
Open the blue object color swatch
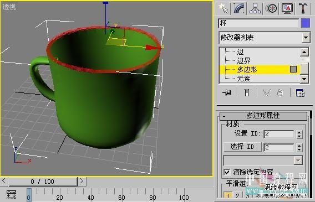point(306,23)
